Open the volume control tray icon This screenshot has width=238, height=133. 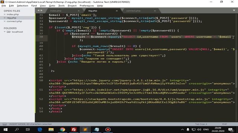199,130
